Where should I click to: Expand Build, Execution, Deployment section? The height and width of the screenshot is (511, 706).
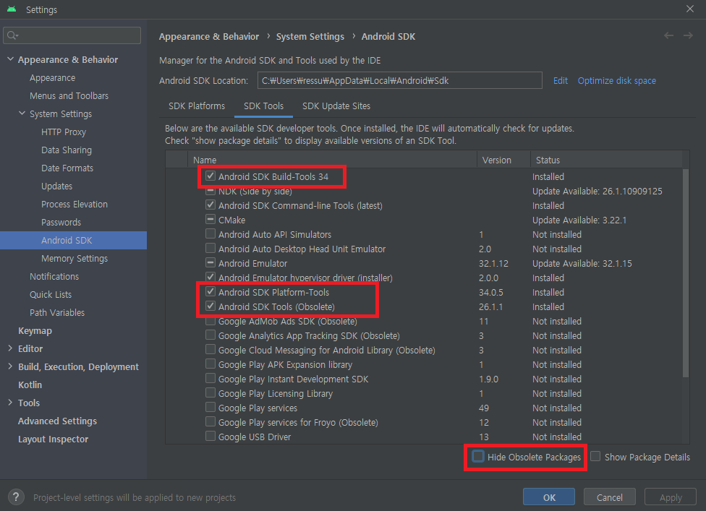point(10,366)
